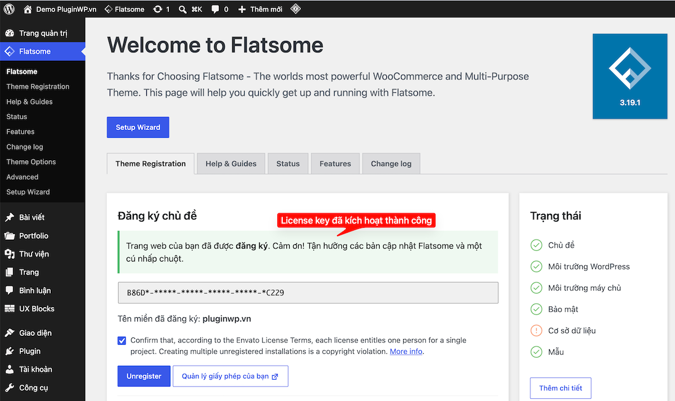Click the masked license key field
675x401 pixels.
(x=308, y=292)
